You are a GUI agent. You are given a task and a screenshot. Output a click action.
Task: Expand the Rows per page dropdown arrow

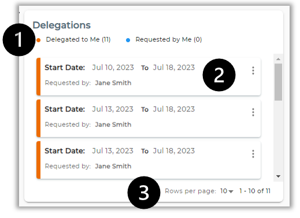tap(231, 191)
